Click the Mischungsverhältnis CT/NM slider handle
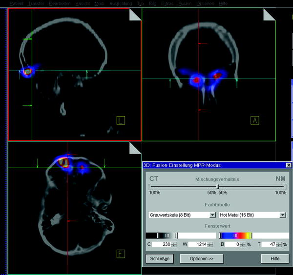293x275 pixels. coord(218,186)
